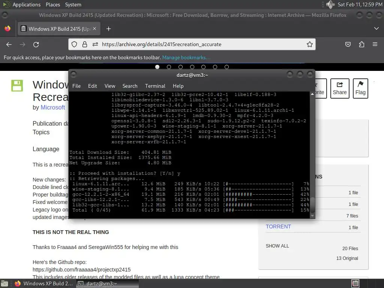Bookmark this page with the star icon
384x288 pixels.
click(309, 44)
